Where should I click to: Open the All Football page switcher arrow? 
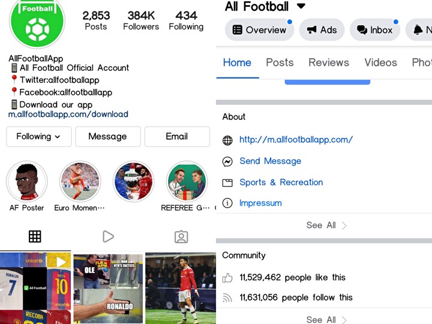coord(301,6)
